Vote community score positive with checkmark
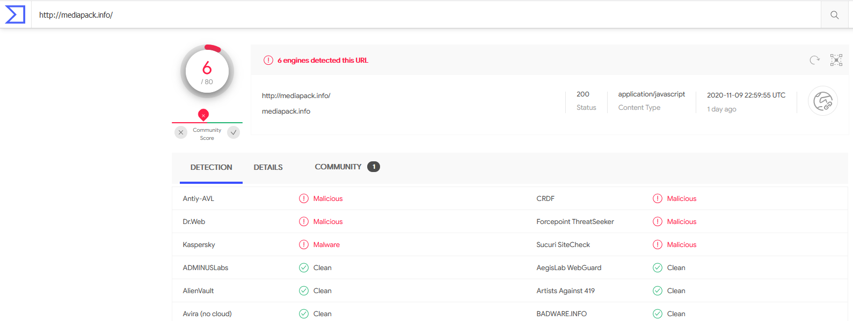 234,132
